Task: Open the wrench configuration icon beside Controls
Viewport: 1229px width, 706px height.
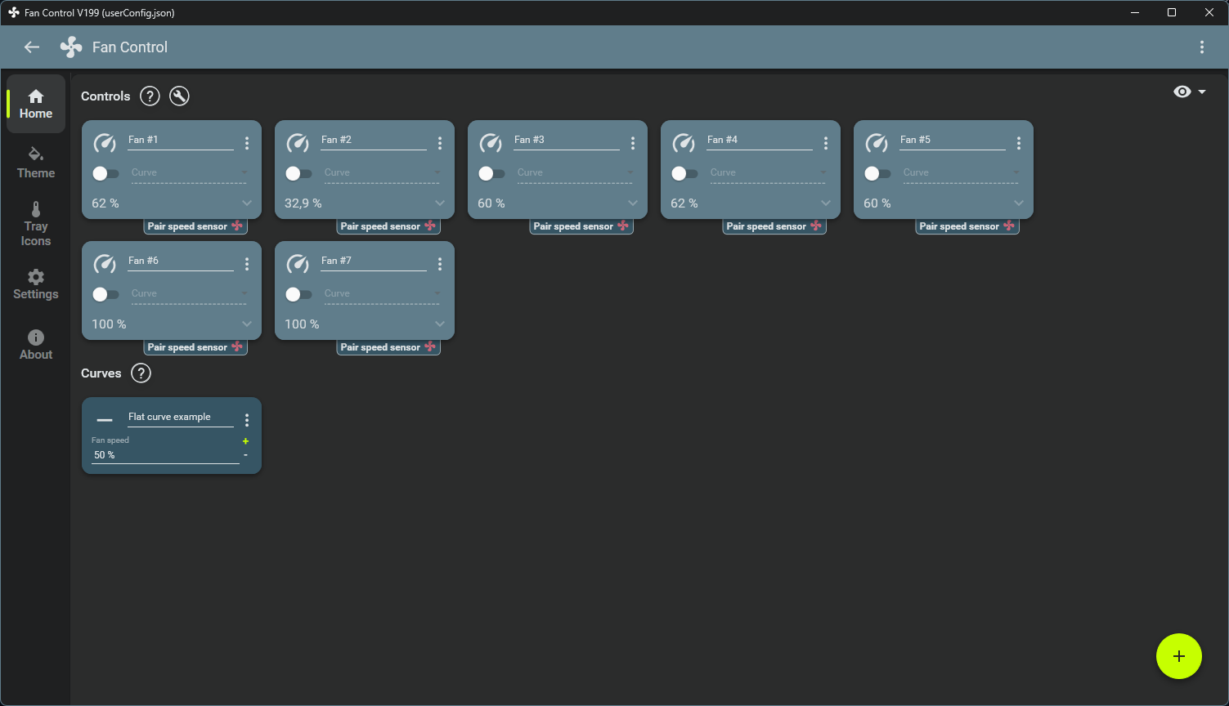Action: pos(179,96)
